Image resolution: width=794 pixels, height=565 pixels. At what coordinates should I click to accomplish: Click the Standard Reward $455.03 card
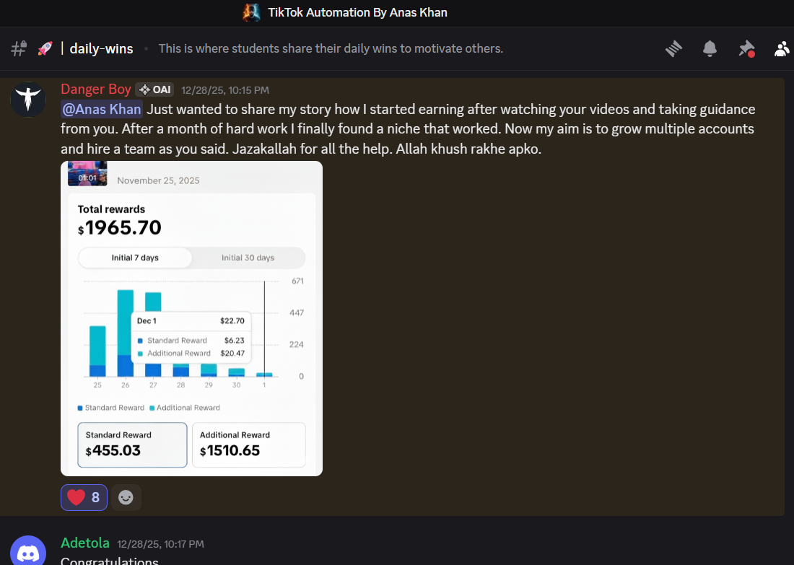click(132, 444)
